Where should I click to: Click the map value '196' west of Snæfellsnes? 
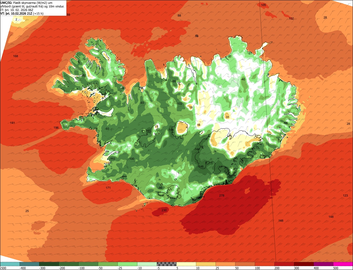click(56, 128)
